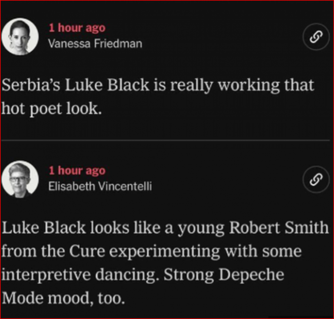The width and height of the screenshot is (334, 319).
Task: Open timestamp on Vanessa Friedman's post
Action: pos(77,28)
